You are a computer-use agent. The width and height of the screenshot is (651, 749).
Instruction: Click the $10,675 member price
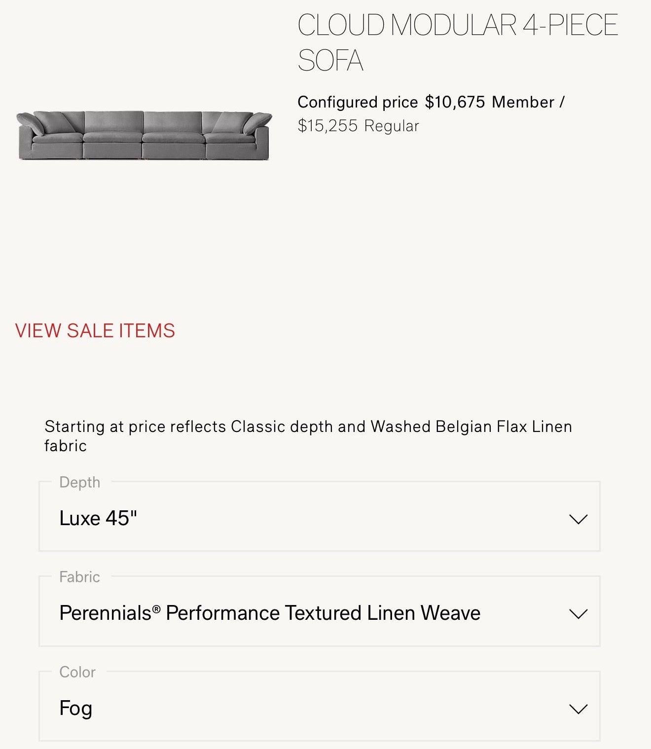455,102
